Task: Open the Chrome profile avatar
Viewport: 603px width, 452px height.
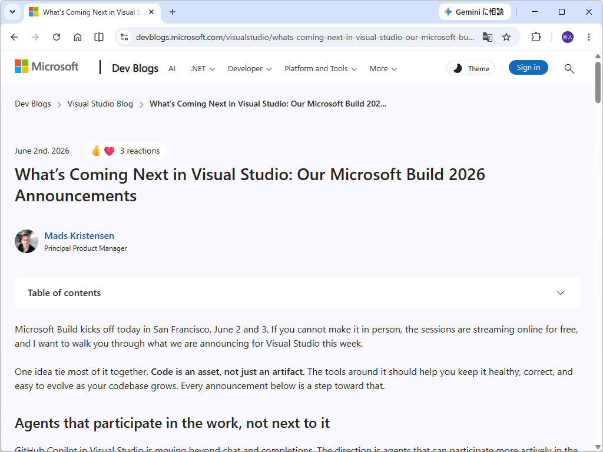Action: click(x=568, y=37)
